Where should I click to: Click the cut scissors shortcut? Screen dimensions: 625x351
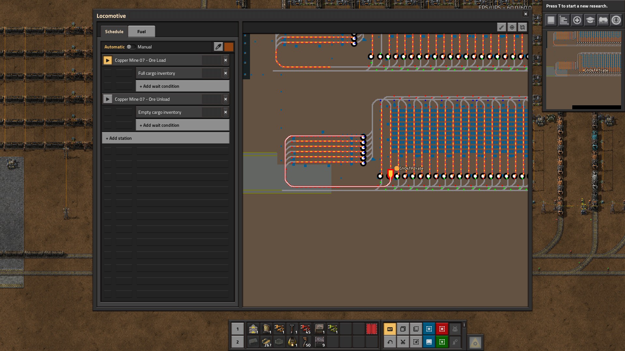[x=403, y=342]
